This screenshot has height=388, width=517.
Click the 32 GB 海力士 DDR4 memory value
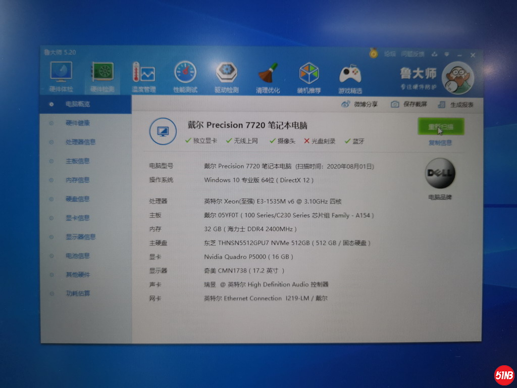pyautogui.click(x=250, y=229)
